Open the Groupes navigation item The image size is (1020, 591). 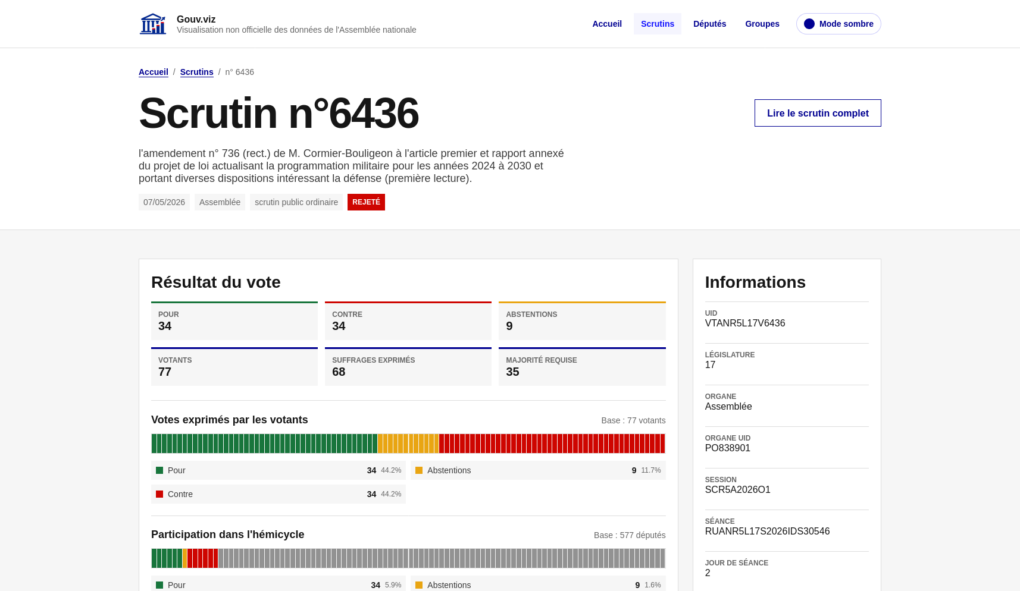point(762,24)
